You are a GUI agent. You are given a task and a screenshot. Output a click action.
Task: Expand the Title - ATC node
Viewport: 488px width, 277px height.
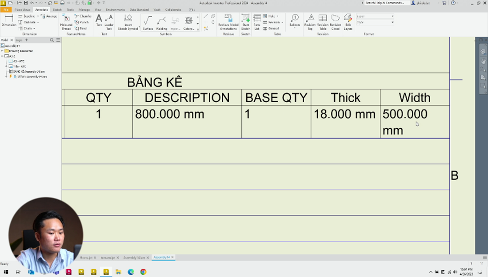pos(6,66)
